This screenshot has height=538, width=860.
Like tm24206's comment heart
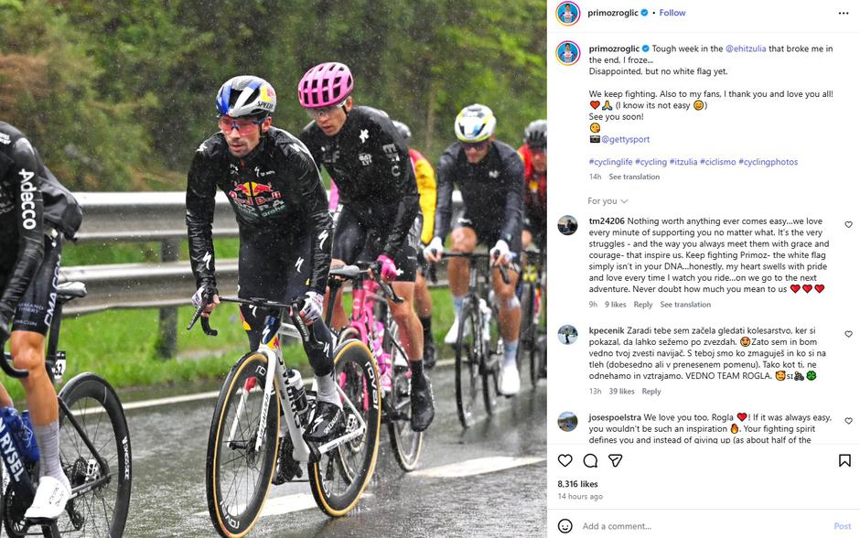click(848, 224)
